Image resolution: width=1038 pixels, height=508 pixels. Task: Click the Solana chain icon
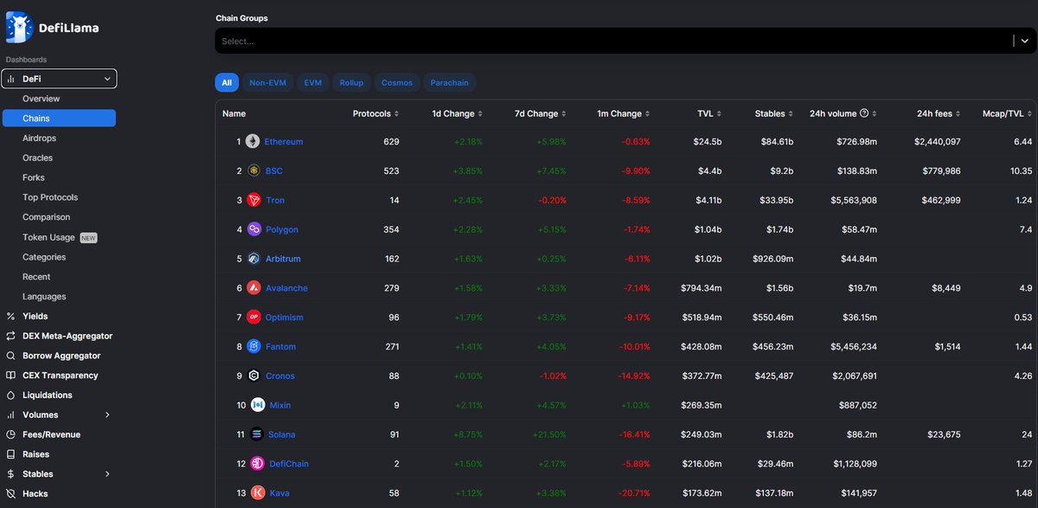tap(258, 434)
